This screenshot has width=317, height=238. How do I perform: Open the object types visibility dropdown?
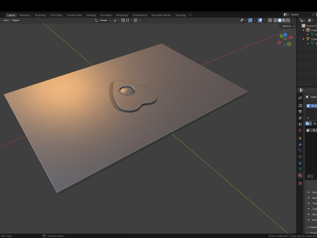[243, 20]
